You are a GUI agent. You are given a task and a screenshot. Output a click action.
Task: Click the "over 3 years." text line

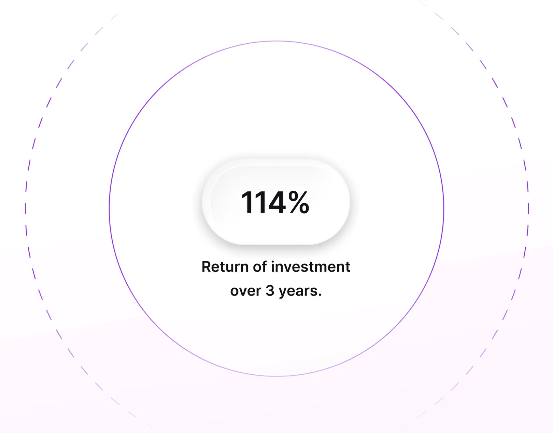(276, 291)
